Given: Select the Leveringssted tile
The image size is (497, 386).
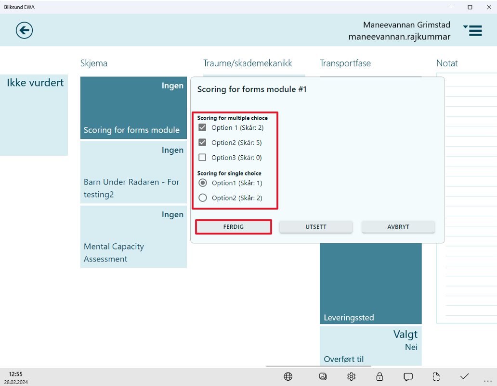Looking at the screenshot, I should click(x=370, y=284).
